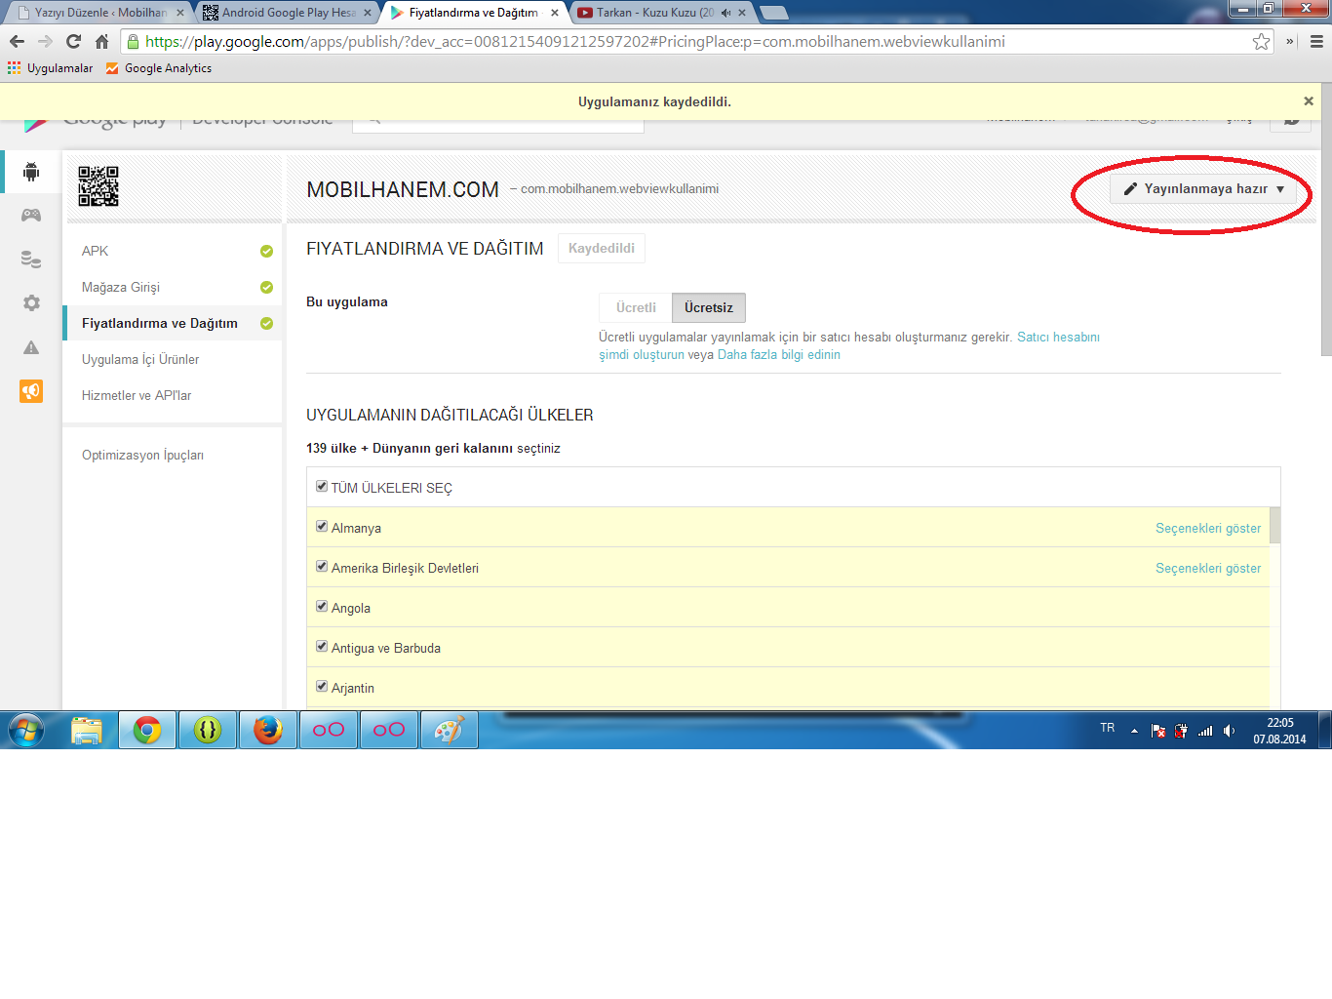This screenshot has width=1332, height=999.
Task: Click the MOBILHANEM.COM app title
Action: coord(403,189)
